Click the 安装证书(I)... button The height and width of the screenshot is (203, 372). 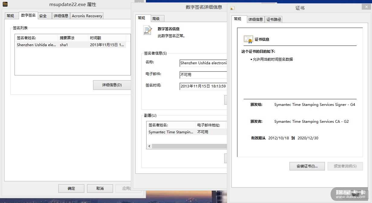(307, 166)
